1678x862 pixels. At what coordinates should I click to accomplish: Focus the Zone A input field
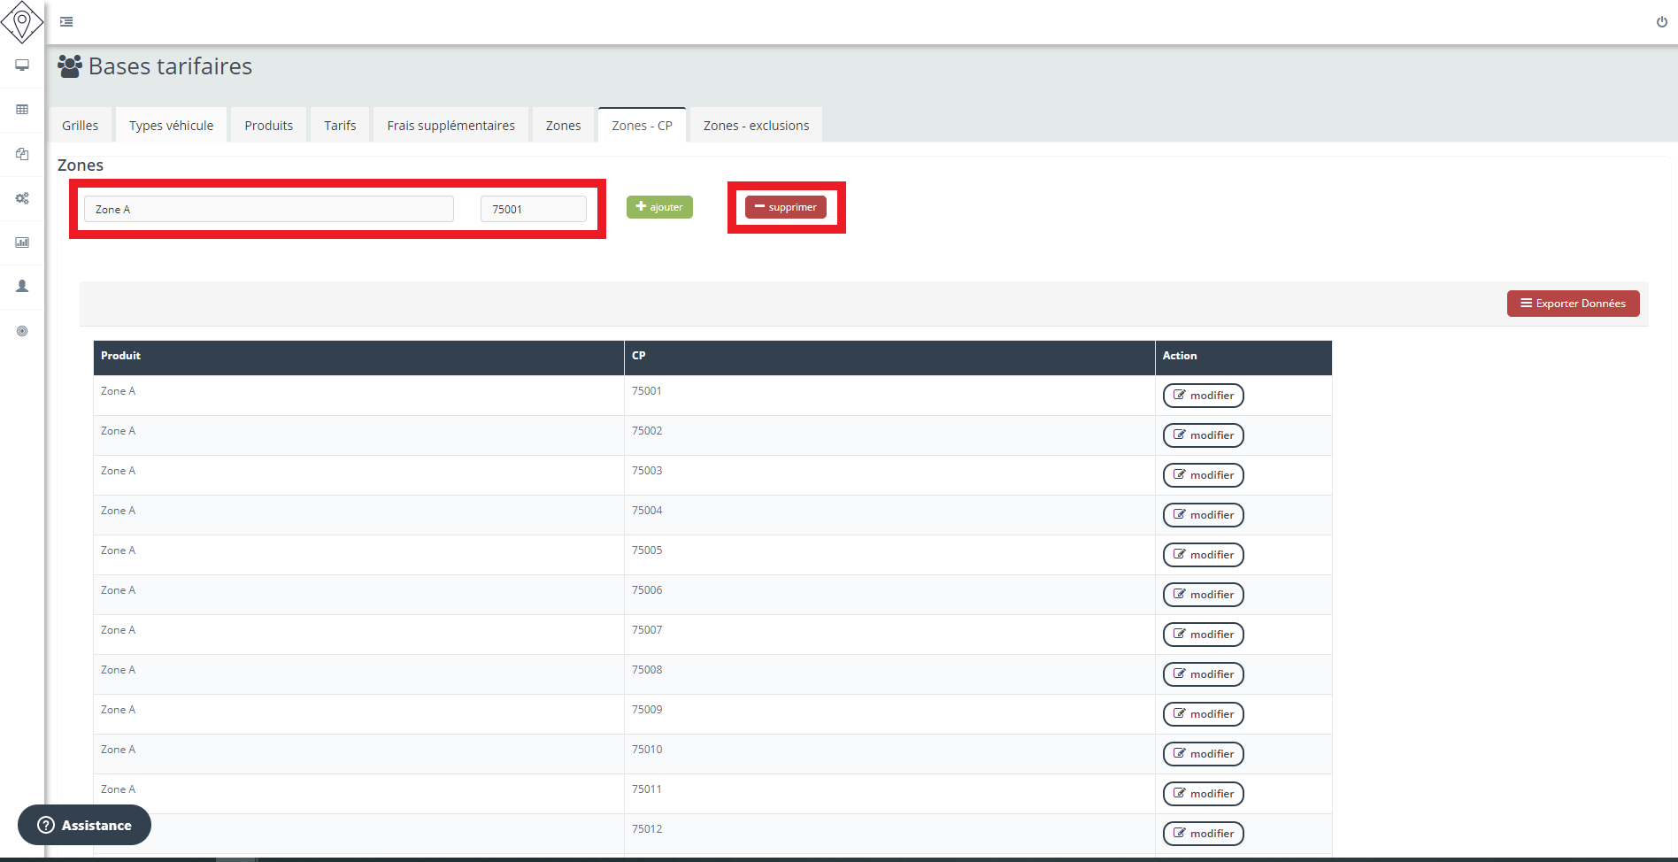click(x=269, y=210)
